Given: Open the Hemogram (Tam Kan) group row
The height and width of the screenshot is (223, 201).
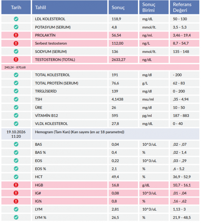Looking at the screenshot, I should click(x=116, y=134).
